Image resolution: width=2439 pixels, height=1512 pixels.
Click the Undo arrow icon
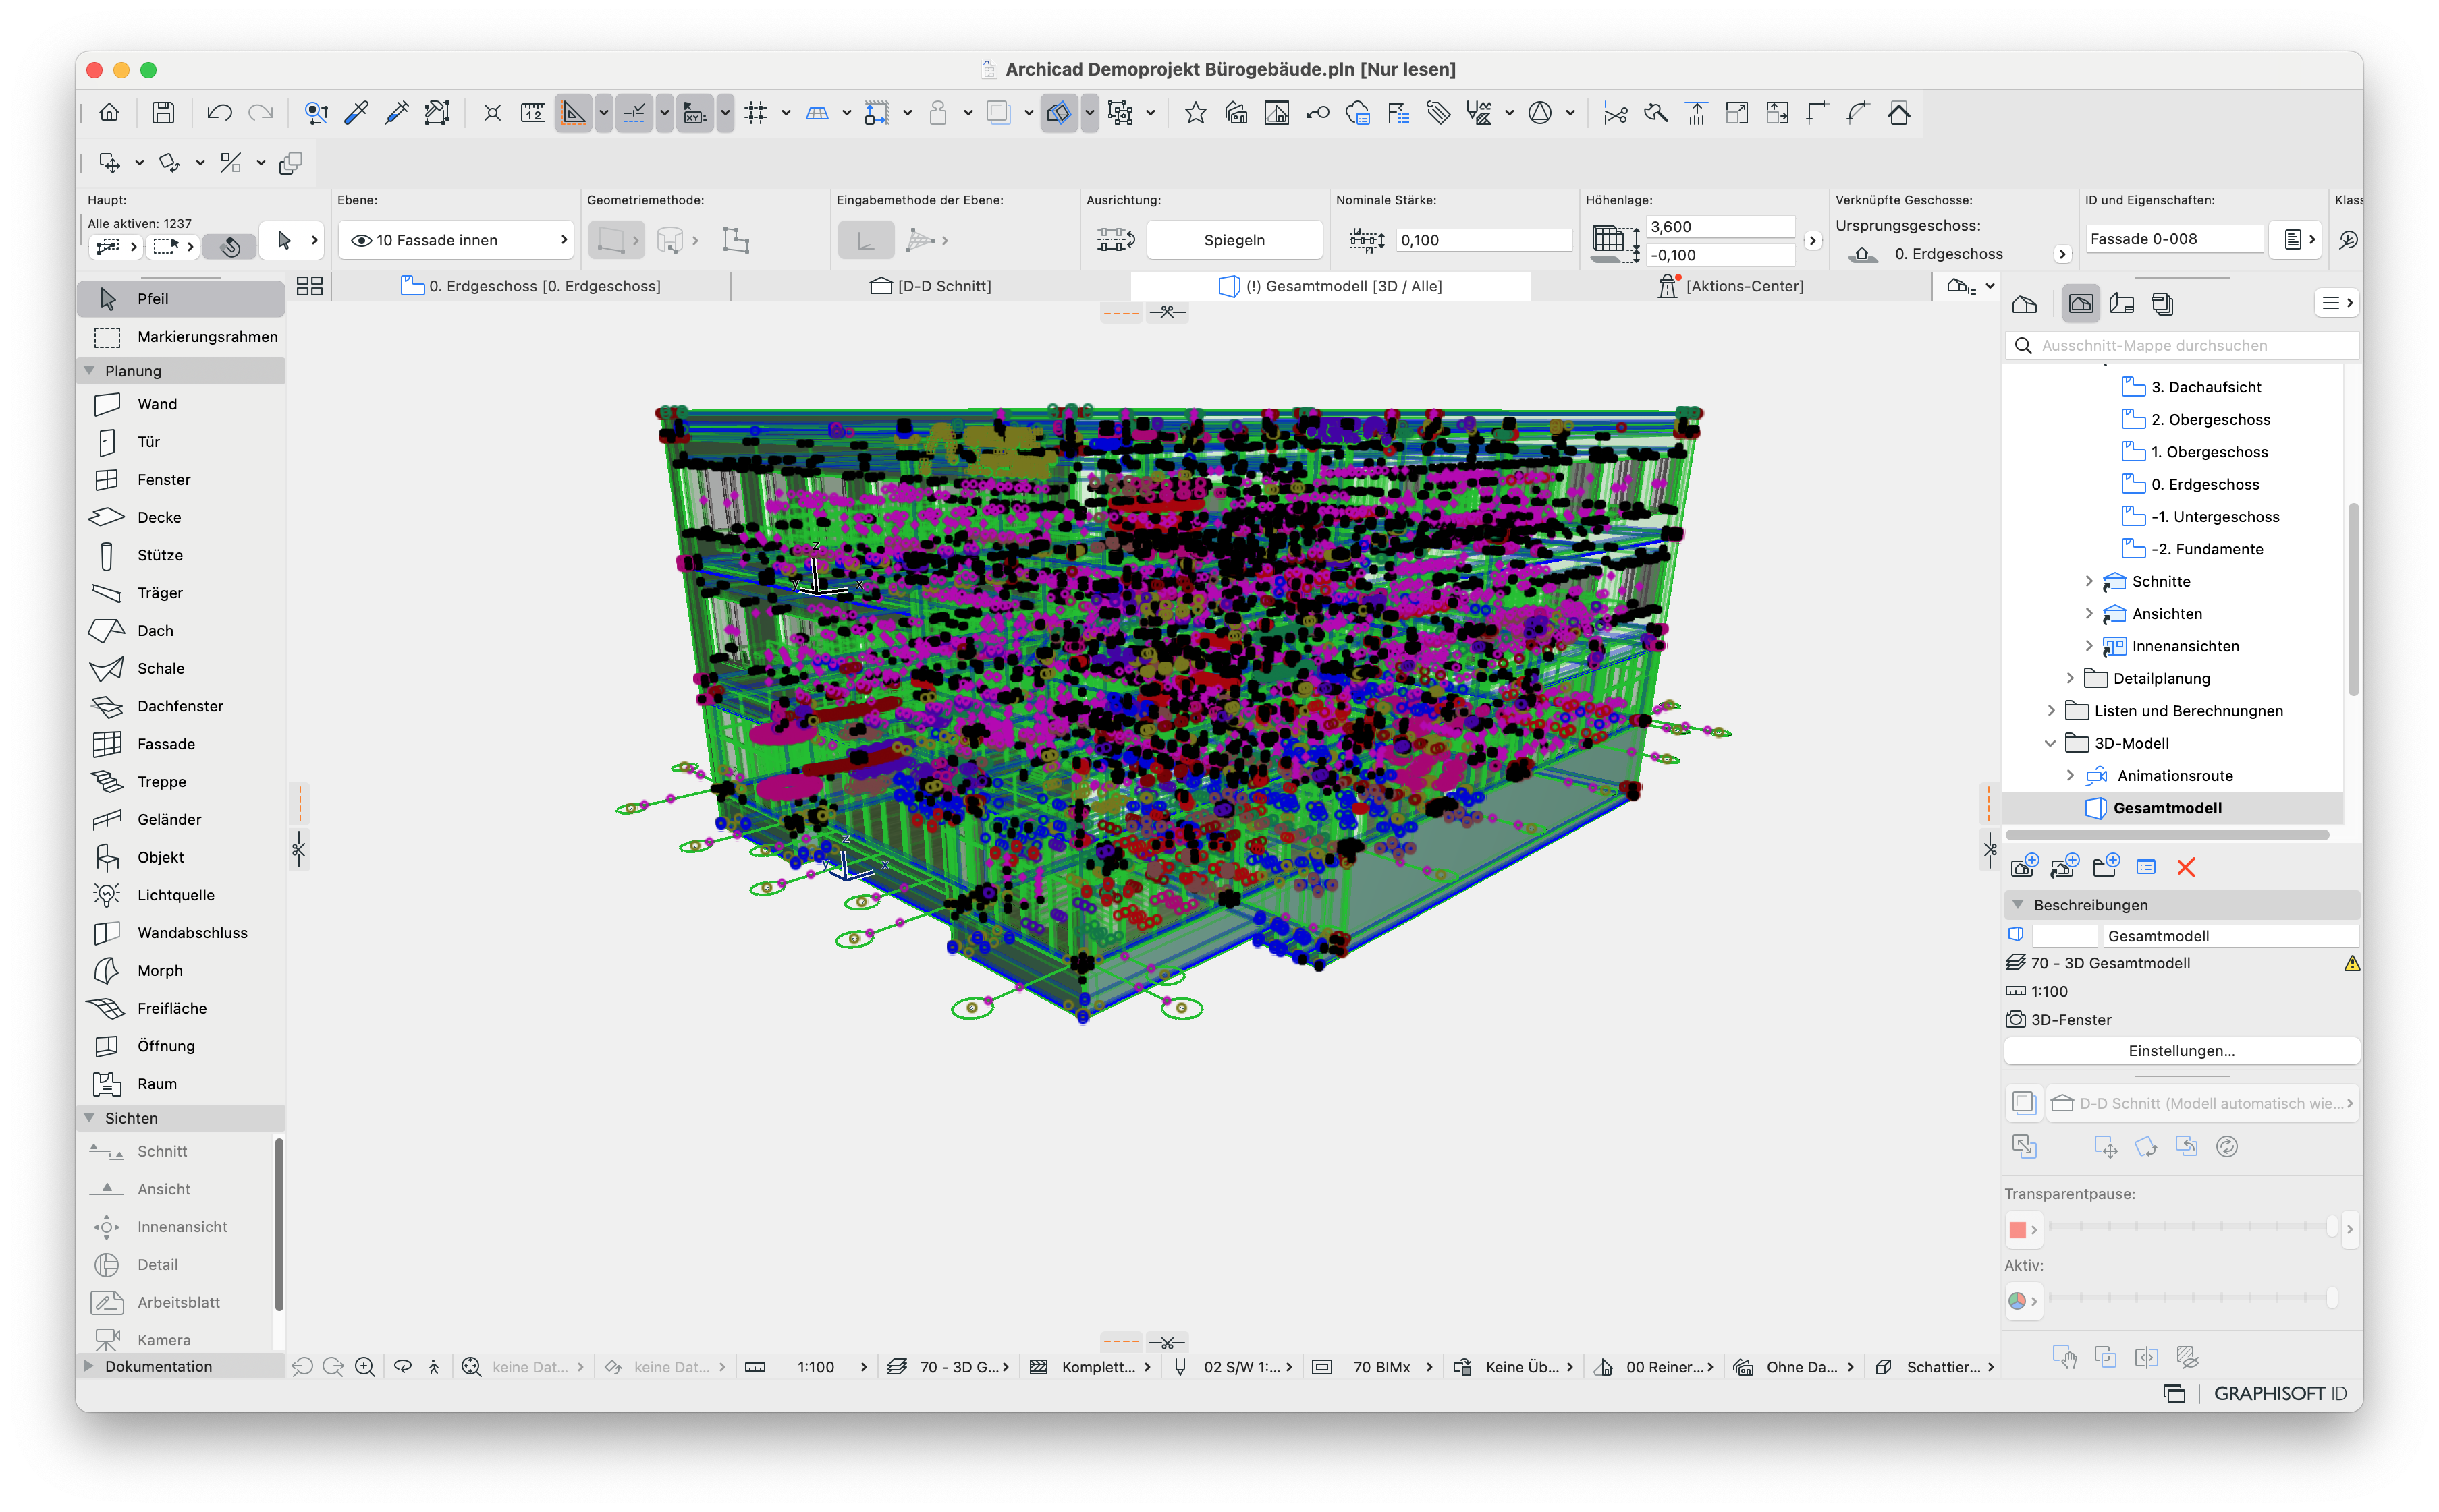pyautogui.click(x=219, y=113)
